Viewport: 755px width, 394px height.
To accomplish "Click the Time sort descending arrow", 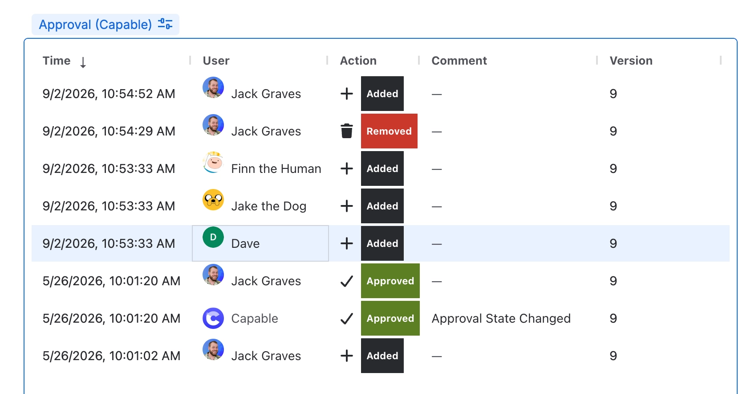I will coord(83,62).
